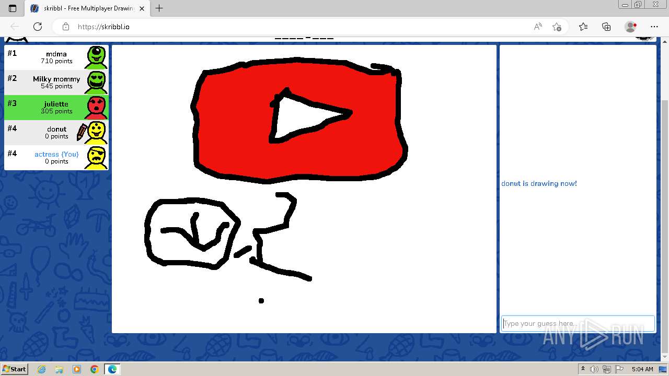Open File Explorer from taskbar
The image size is (669, 376).
59,369
